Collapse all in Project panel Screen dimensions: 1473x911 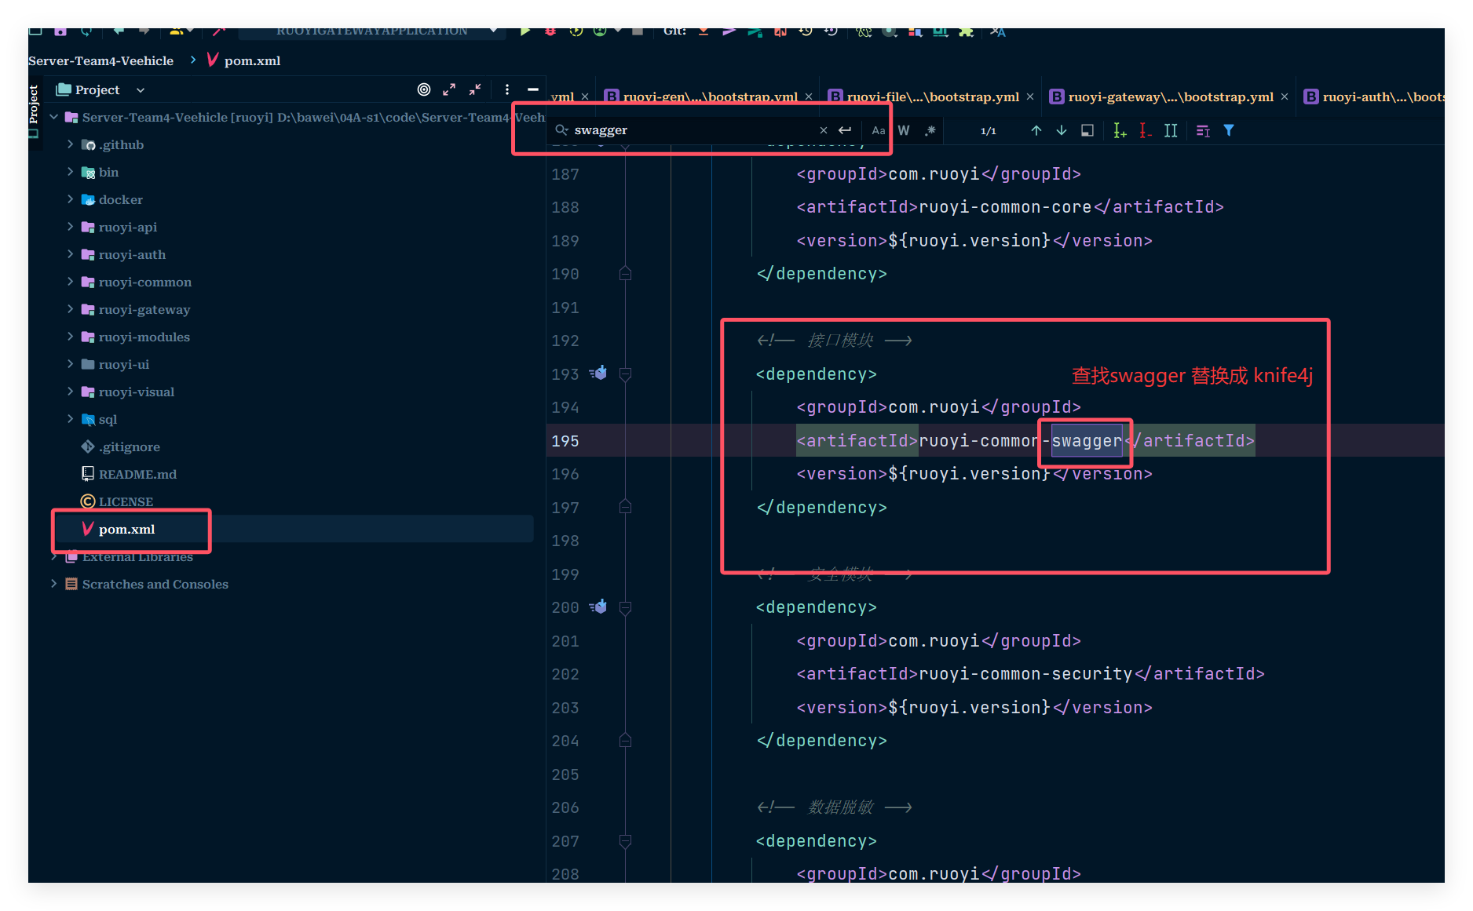(475, 89)
